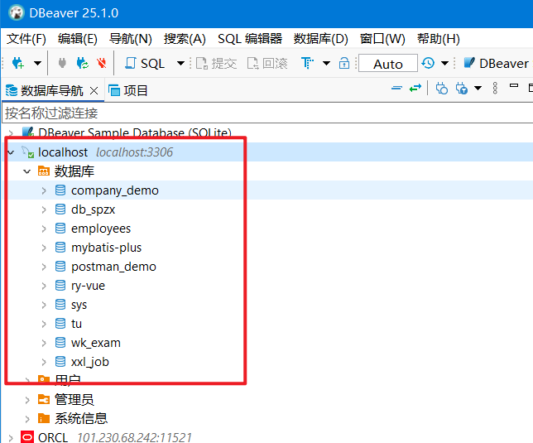Click the new folder icon in navigator toolbar
The height and width of the screenshot is (443, 533).
(x=442, y=89)
